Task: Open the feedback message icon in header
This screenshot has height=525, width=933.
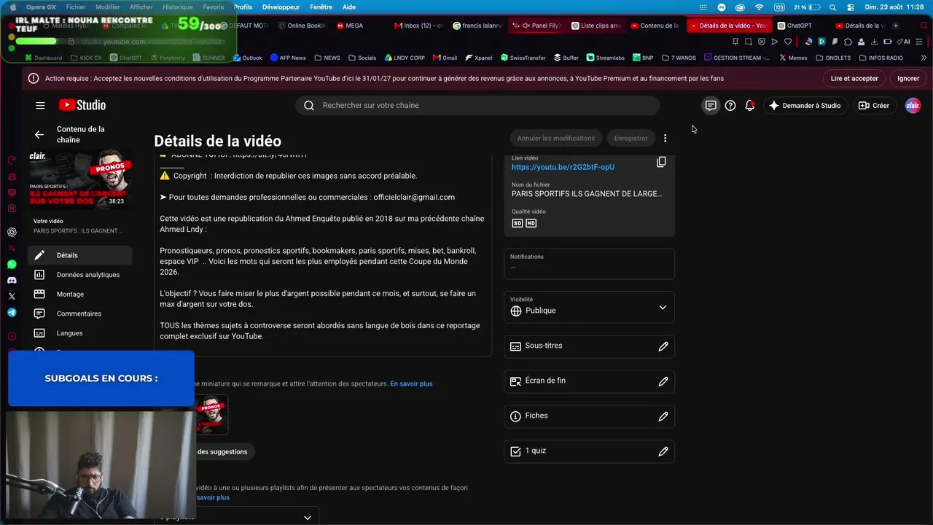Action: point(711,106)
